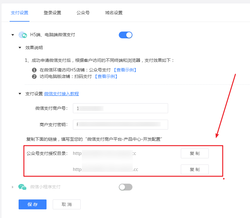250x218 pixels.
Task: Collapse the 支付设置 subsection arrow
Action: [20, 94]
